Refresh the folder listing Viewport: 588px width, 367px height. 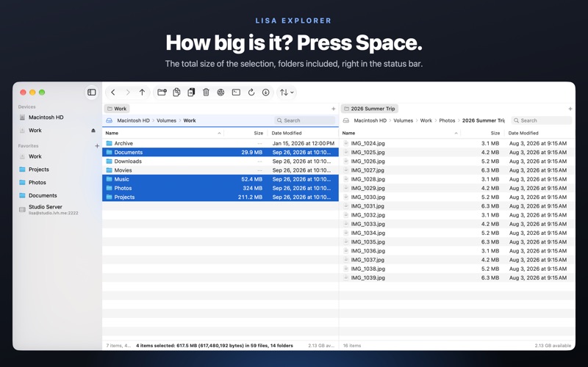251,92
